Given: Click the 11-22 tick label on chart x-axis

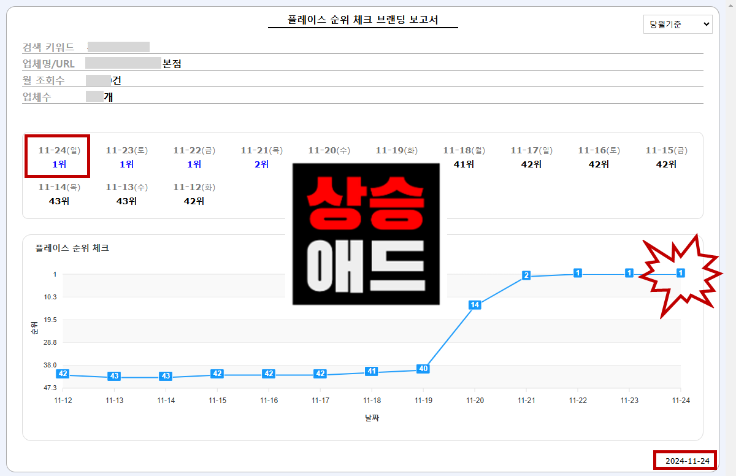Looking at the screenshot, I should pyautogui.click(x=578, y=401).
